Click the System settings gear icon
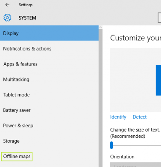 (x=7, y=18)
